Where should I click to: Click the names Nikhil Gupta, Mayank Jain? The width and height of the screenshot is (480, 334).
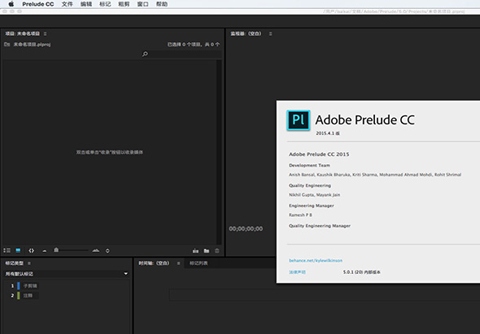(314, 195)
